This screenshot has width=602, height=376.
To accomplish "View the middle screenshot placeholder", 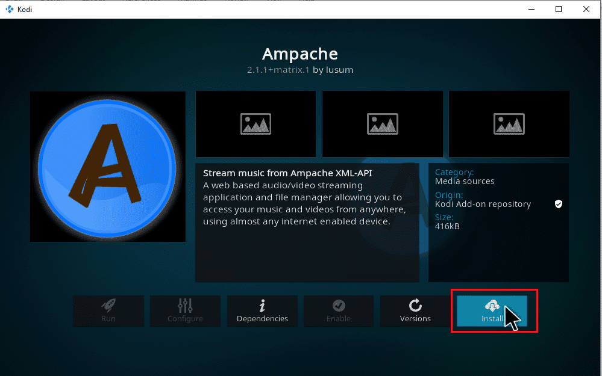I will [382, 124].
